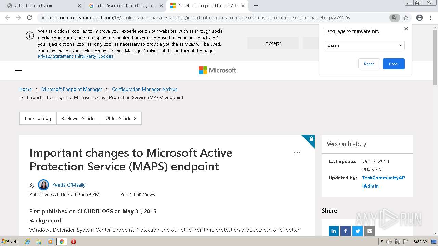Go to Newer Article

[x=78, y=118]
